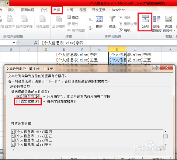Click column E cell containing 李四

coord(64,55)
